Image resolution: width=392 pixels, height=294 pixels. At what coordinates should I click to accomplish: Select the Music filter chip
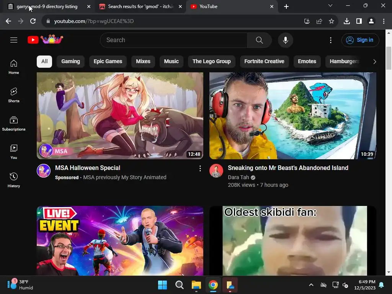[x=171, y=62]
